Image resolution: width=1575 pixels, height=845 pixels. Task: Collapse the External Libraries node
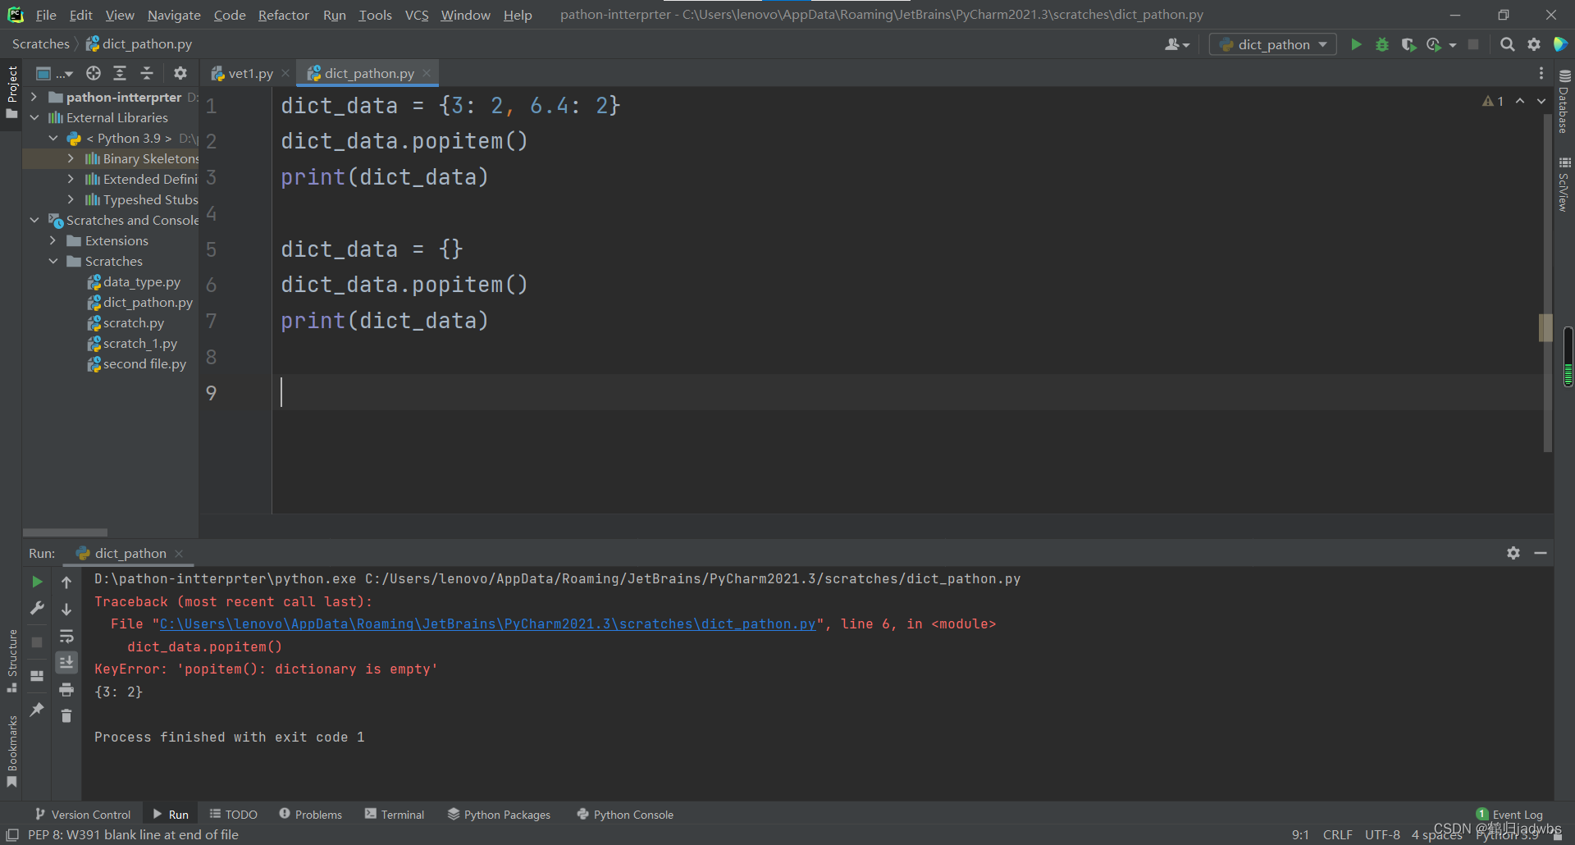34,117
